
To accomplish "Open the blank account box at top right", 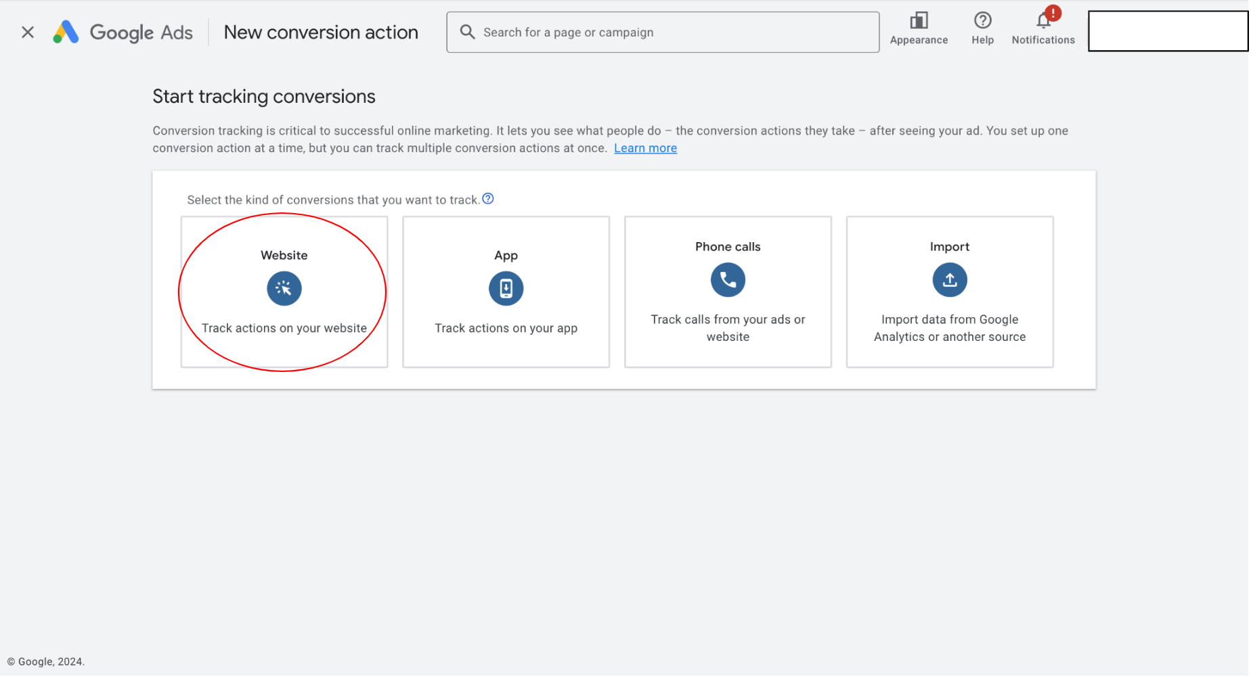I will [x=1167, y=31].
